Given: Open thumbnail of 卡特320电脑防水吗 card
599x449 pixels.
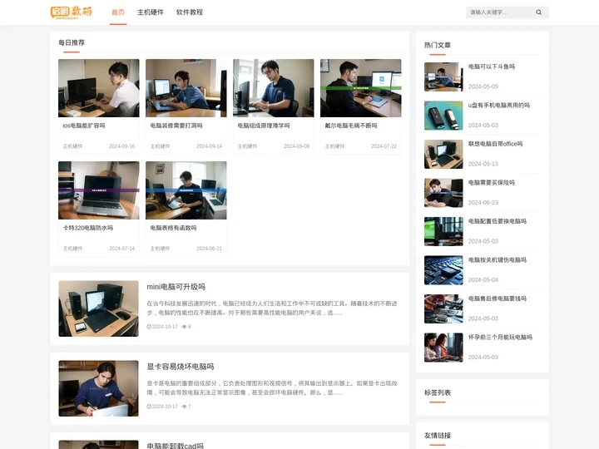Looking at the screenshot, I should [98, 190].
